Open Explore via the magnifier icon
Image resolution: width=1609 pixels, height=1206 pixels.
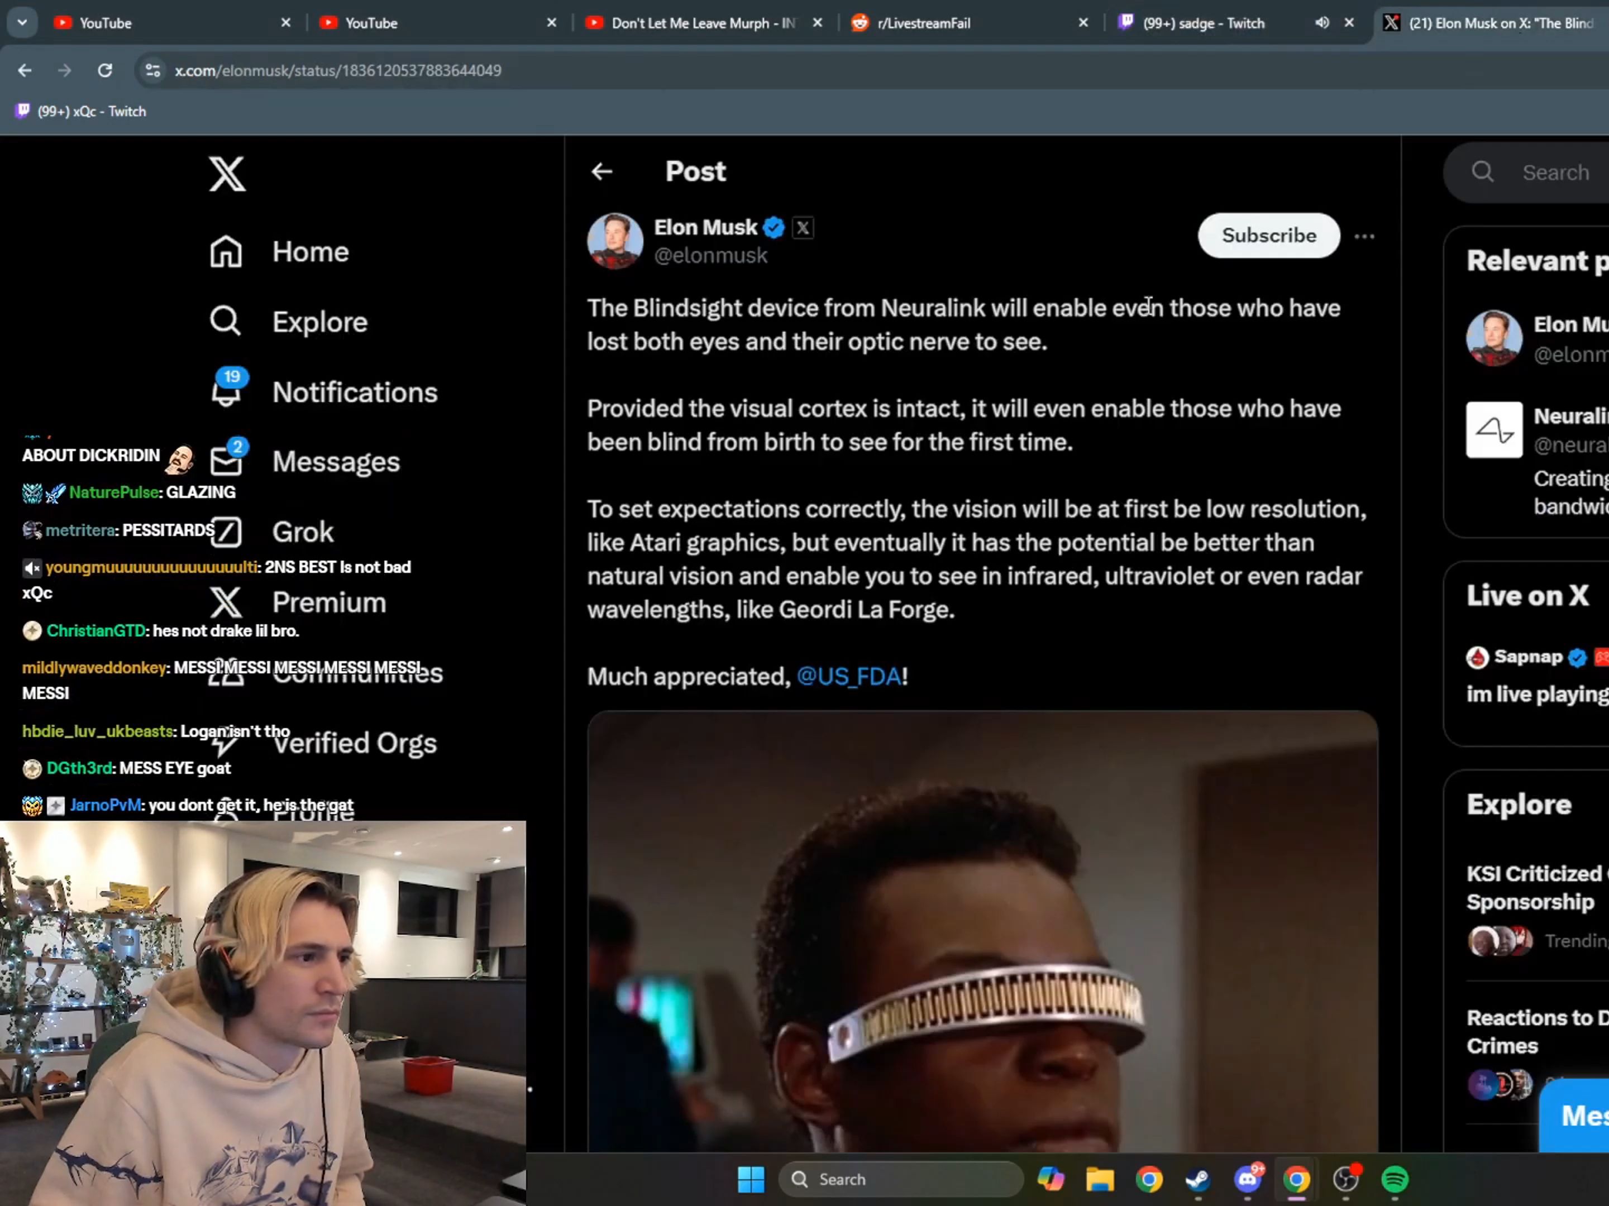pos(225,321)
